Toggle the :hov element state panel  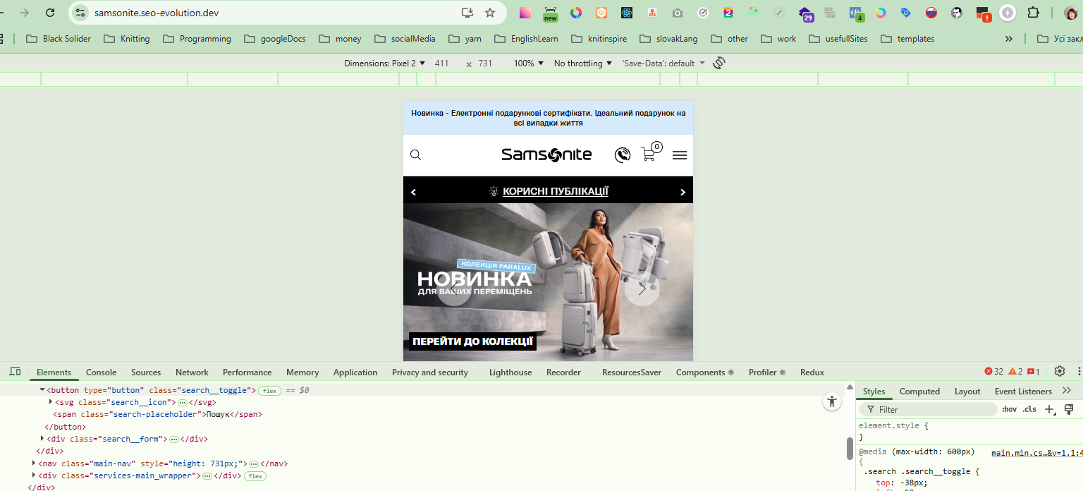coord(1009,409)
